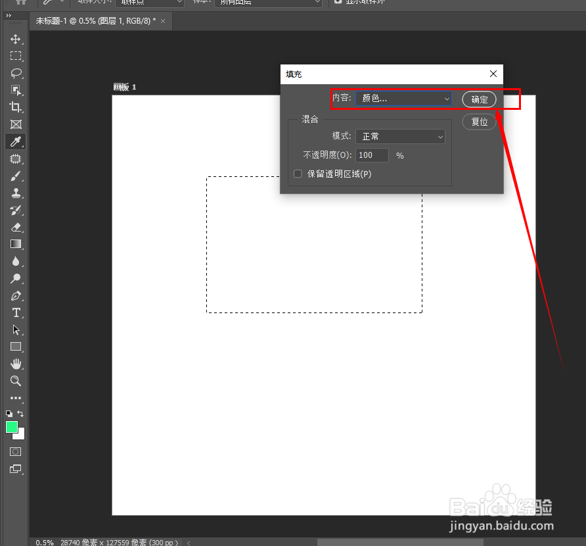Select the Gradient tool
586x546 pixels.
[x=16, y=244]
